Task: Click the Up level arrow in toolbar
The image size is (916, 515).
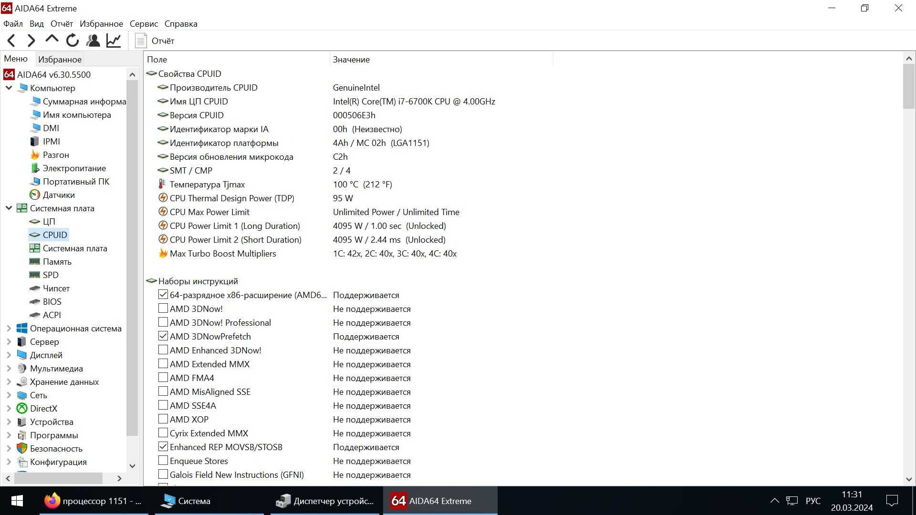Action: click(52, 40)
